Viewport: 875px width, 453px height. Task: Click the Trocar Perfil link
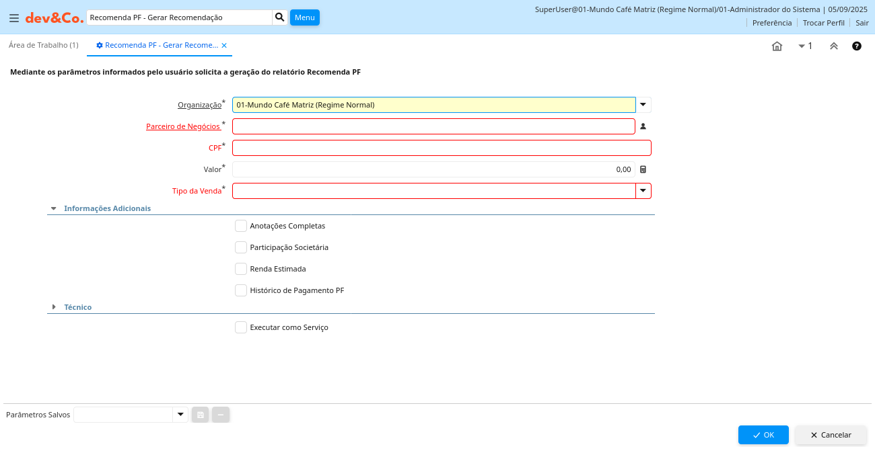tap(823, 23)
